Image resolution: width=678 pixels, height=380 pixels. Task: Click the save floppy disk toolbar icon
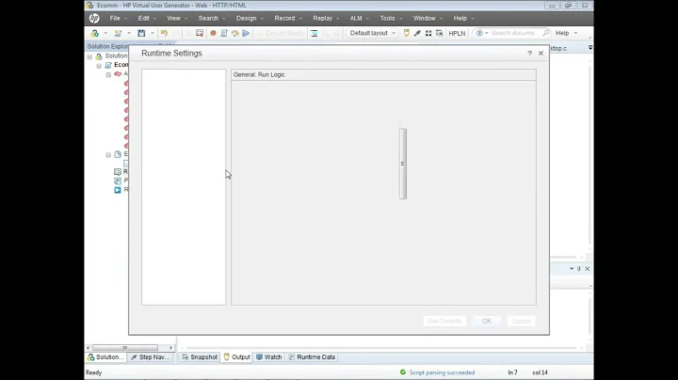pos(141,33)
